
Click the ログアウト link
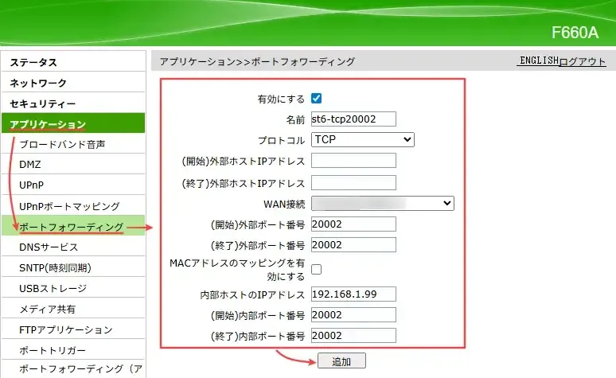[x=583, y=61]
